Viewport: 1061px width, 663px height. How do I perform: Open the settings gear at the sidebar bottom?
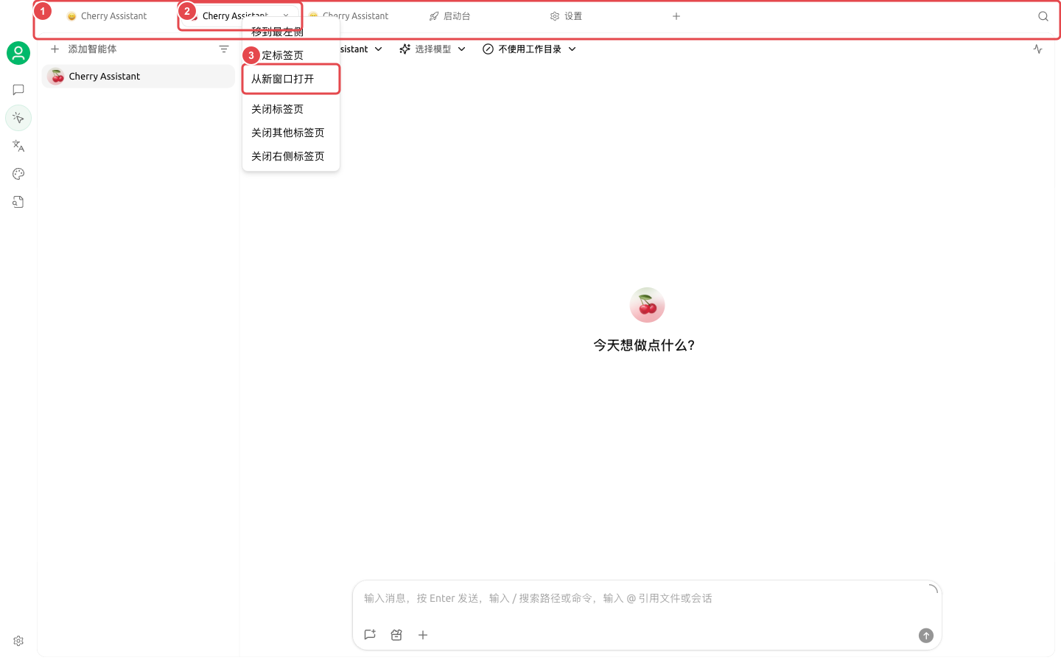(x=18, y=641)
